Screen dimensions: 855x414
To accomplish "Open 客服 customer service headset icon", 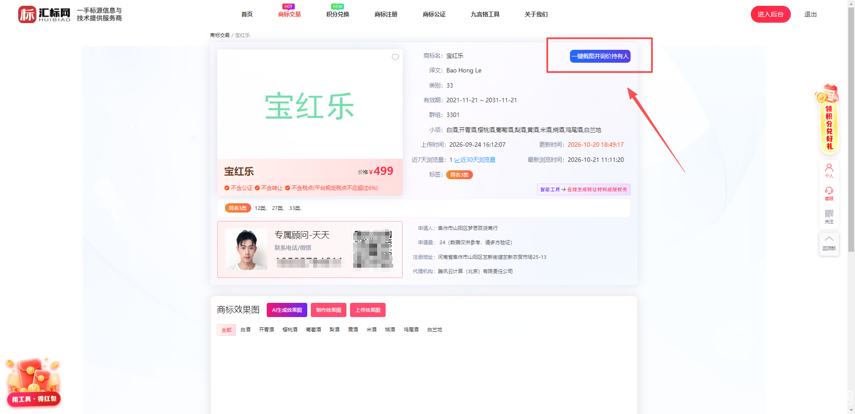I will pyautogui.click(x=829, y=193).
